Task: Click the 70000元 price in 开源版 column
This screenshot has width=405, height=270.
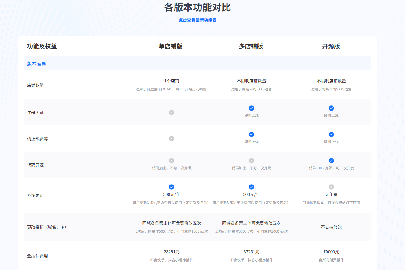Action: [x=331, y=252]
